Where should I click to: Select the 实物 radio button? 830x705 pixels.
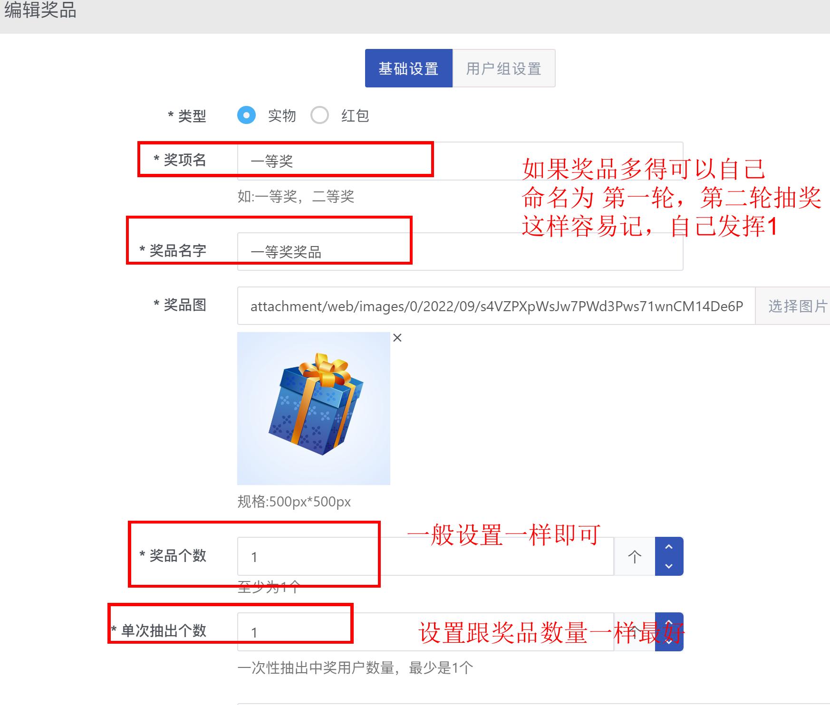[x=246, y=115]
